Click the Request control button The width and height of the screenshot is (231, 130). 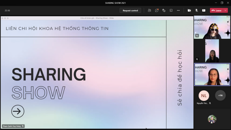(x=130, y=10)
